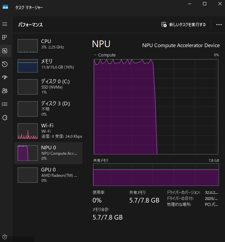
Task: Open the Services page icon
Action: pos(5,118)
